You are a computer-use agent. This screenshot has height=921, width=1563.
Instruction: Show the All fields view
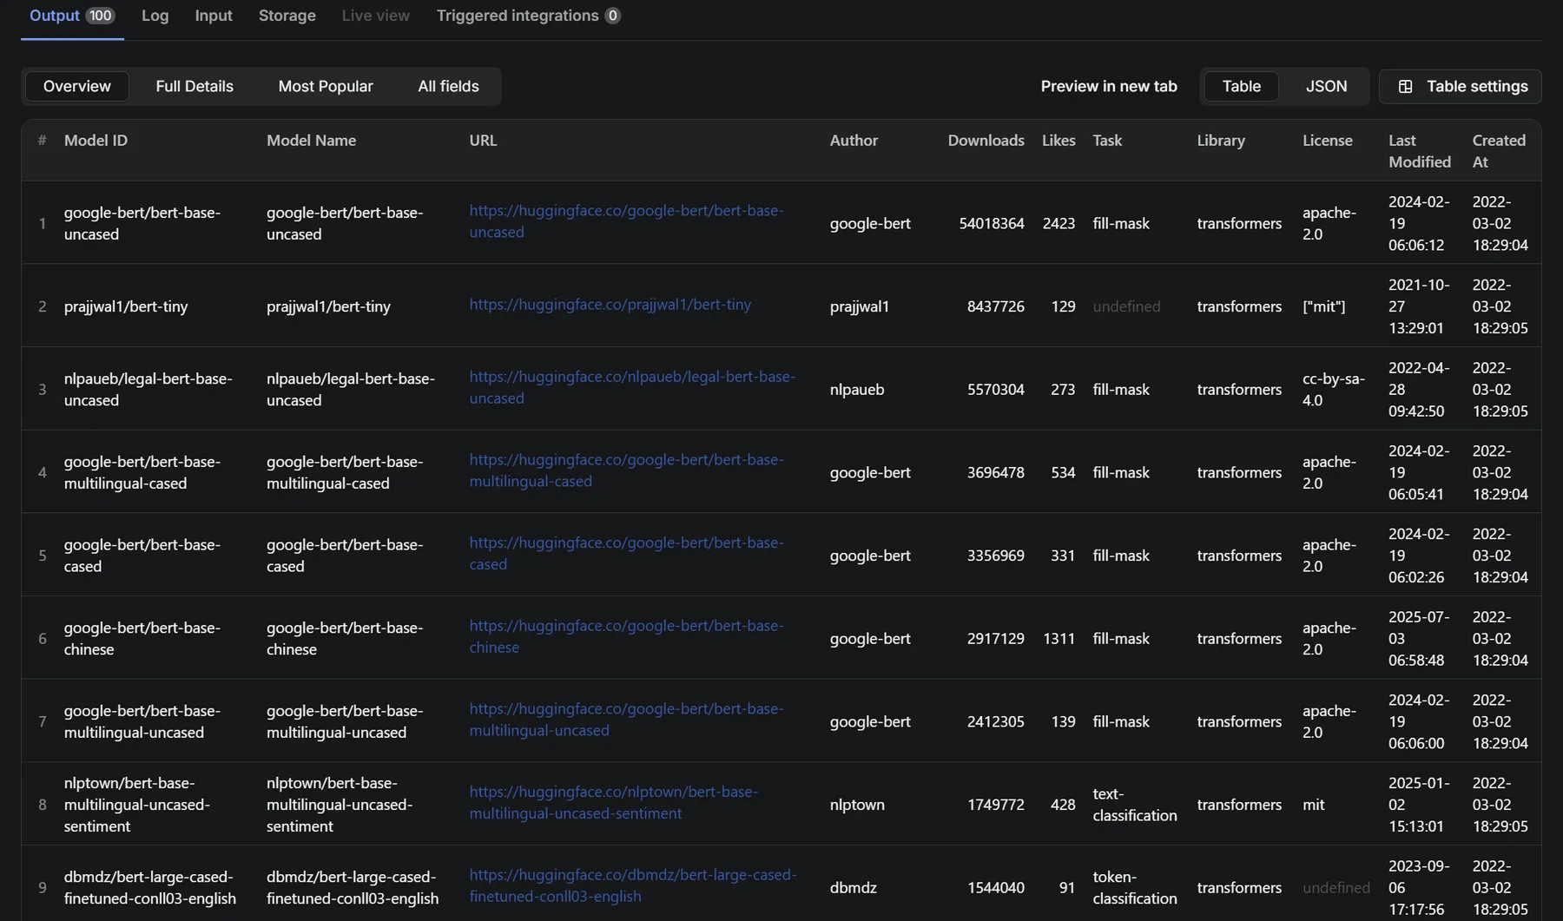coord(448,86)
